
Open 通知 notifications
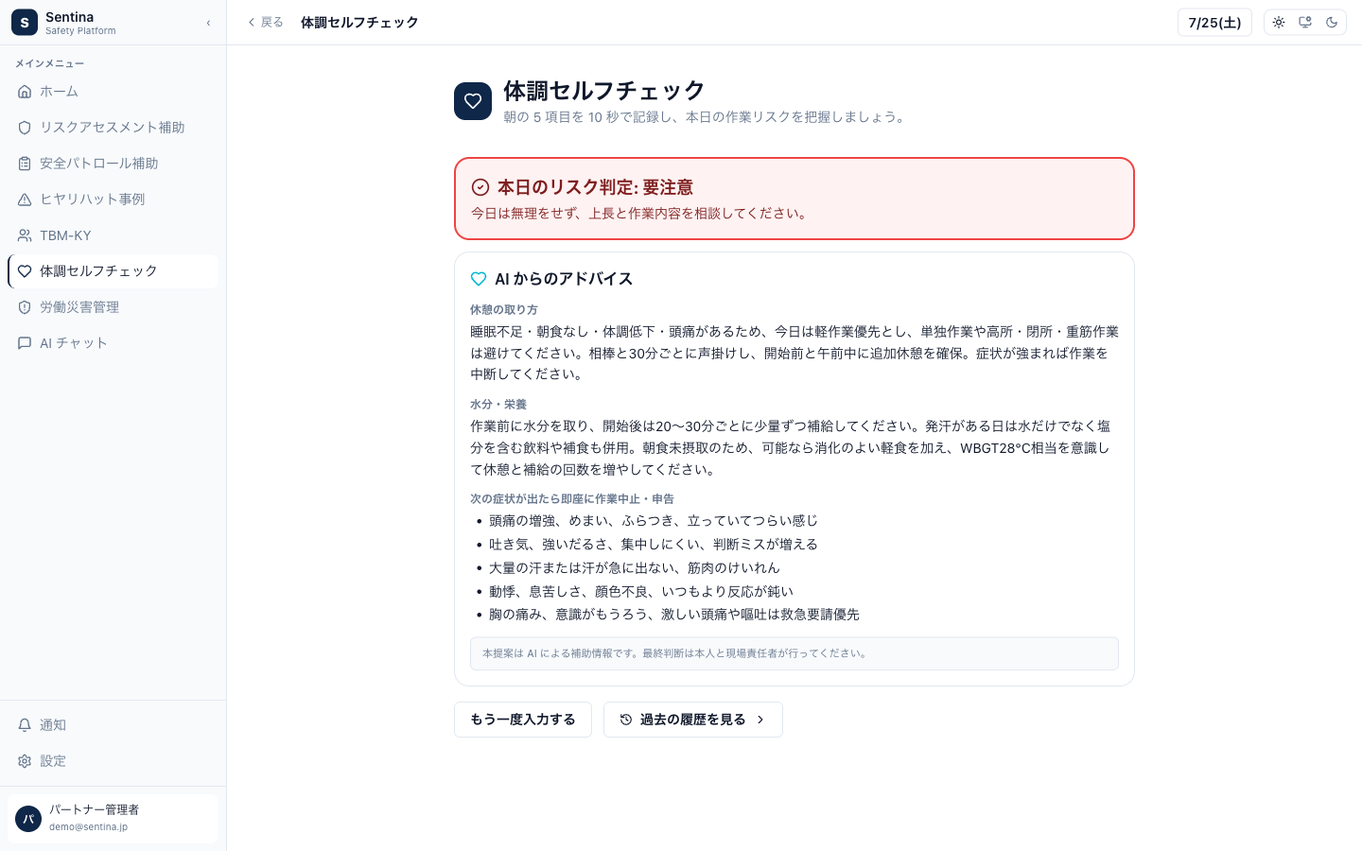[x=113, y=725]
